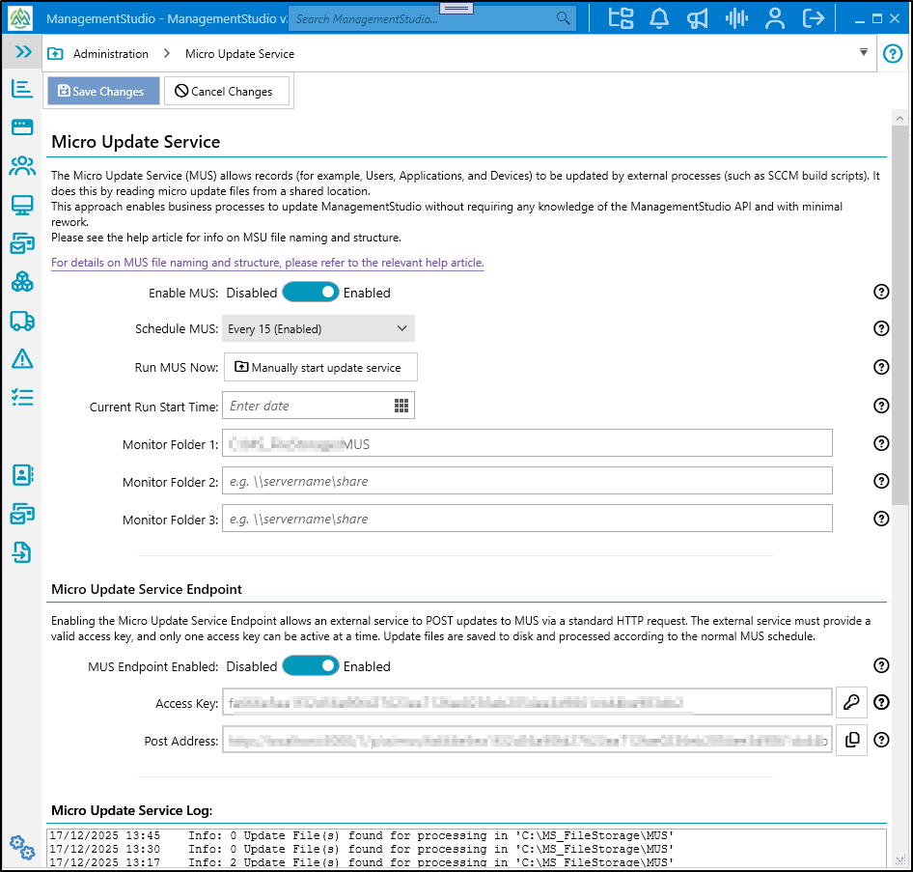Show help for Monitor Folder 1 row
Image resolution: width=913 pixels, height=872 pixels.
(x=881, y=443)
